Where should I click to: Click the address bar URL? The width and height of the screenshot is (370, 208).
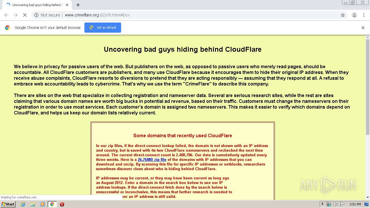[x=97, y=15]
